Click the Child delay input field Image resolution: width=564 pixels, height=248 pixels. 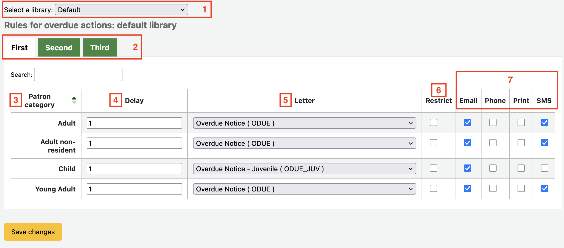click(134, 169)
